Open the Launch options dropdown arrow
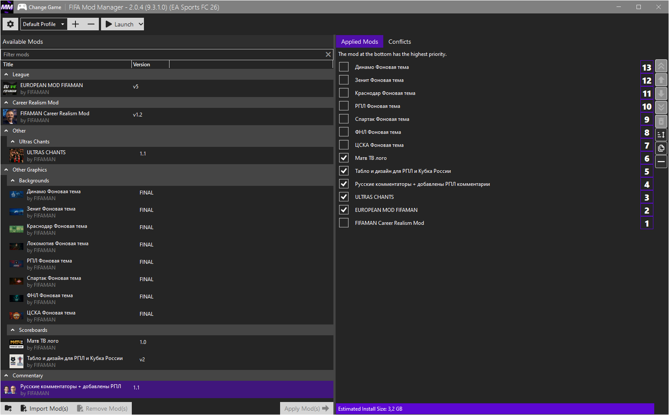 (x=140, y=24)
